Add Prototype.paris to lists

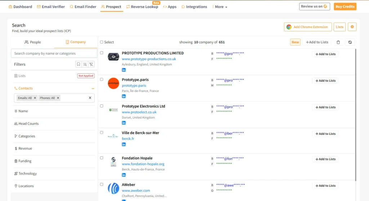click(325, 81)
